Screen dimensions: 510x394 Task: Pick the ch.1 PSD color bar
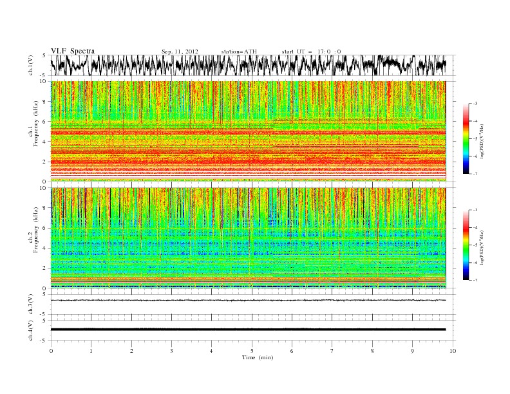[466, 139]
